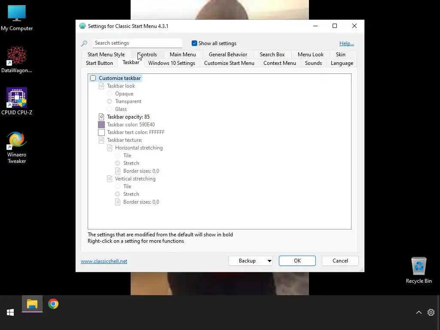Click Vertical stretching Border sizes icon

pyautogui.click(x=118, y=202)
